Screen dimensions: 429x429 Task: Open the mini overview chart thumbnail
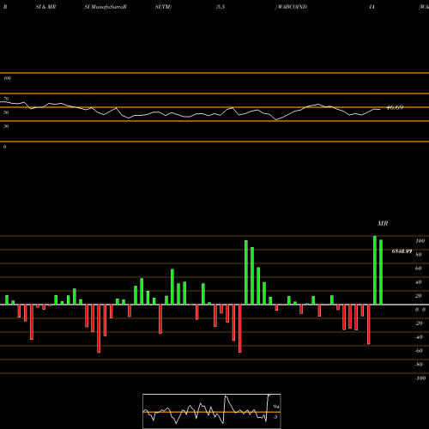point(212,411)
